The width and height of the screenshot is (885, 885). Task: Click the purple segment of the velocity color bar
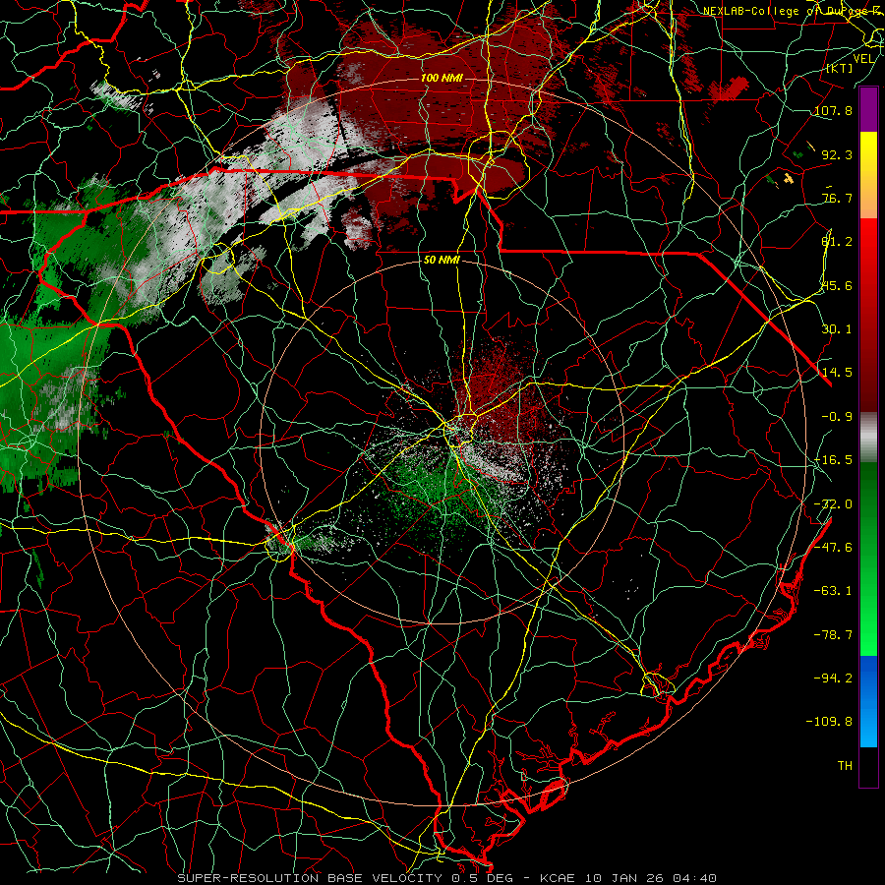tap(868, 109)
